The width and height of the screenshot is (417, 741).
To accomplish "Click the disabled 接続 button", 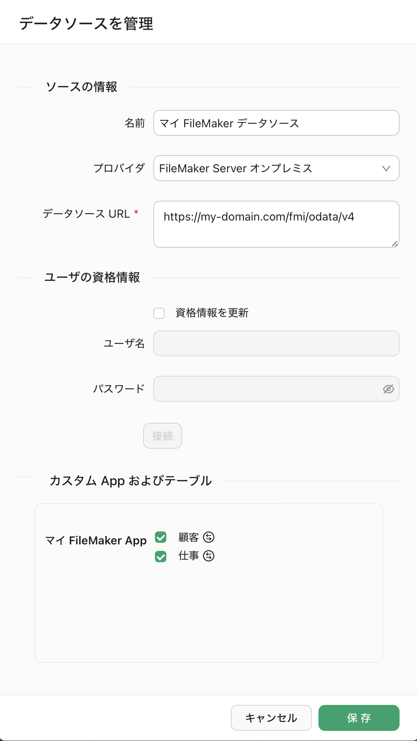I will point(163,436).
